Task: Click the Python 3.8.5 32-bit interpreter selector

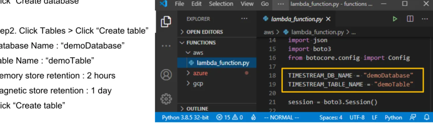Action: click(x=185, y=117)
